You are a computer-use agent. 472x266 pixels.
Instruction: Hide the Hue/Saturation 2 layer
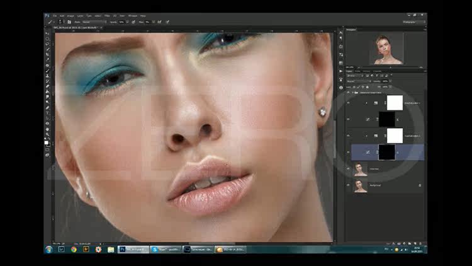pos(348,136)
